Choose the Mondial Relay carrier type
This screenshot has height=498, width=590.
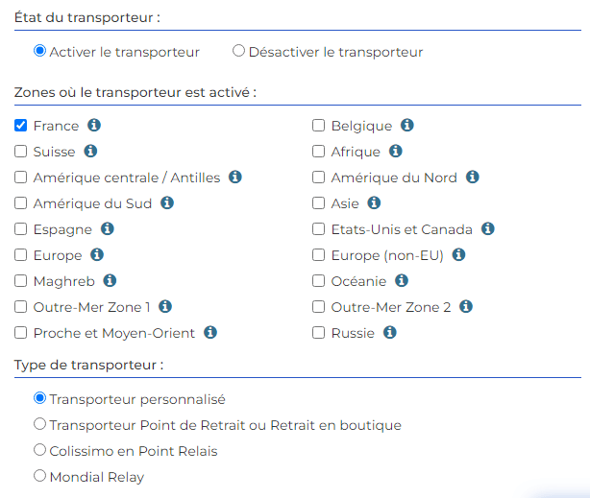(x=40, y=475)
